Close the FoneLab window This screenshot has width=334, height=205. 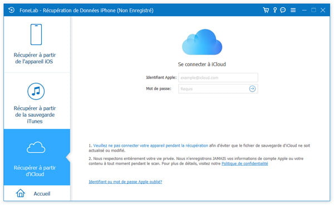click(323, 10)
